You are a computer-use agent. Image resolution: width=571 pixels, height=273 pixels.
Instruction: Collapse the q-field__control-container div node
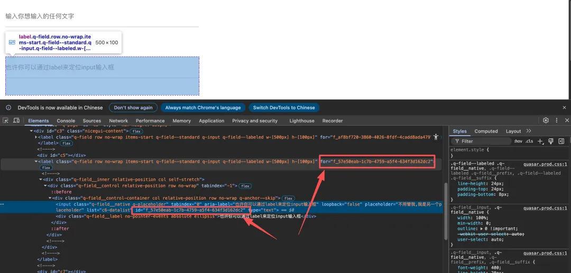click(50, 198)
